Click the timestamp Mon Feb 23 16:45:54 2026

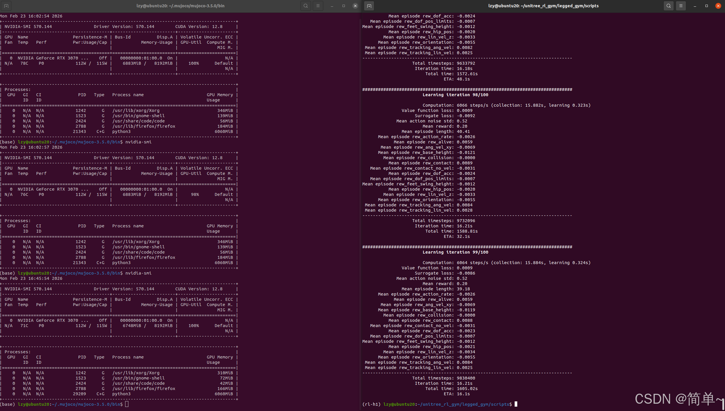(31, 278)
